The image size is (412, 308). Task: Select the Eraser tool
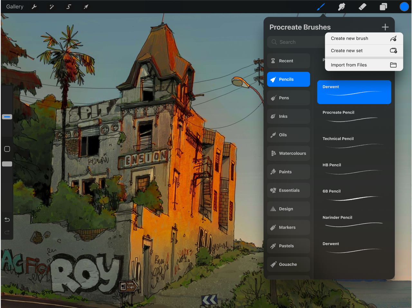tap(362, 6)
